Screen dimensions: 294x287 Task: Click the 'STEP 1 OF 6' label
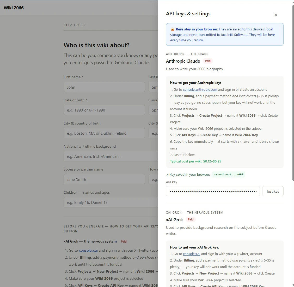tap(74, 25)
